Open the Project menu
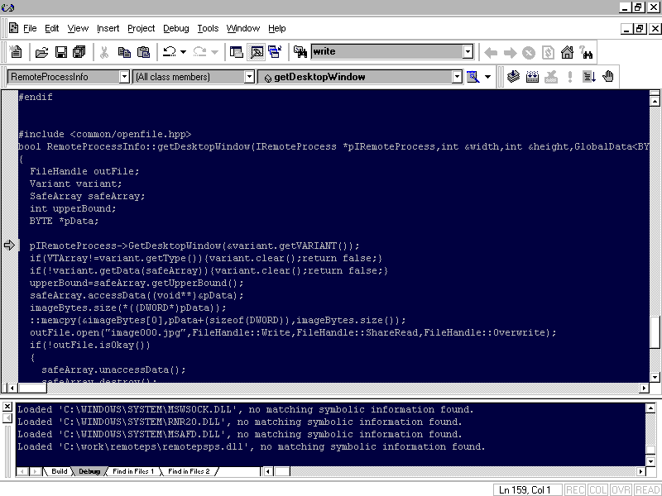Screen dimensions: 662x496 click(142, 28)
